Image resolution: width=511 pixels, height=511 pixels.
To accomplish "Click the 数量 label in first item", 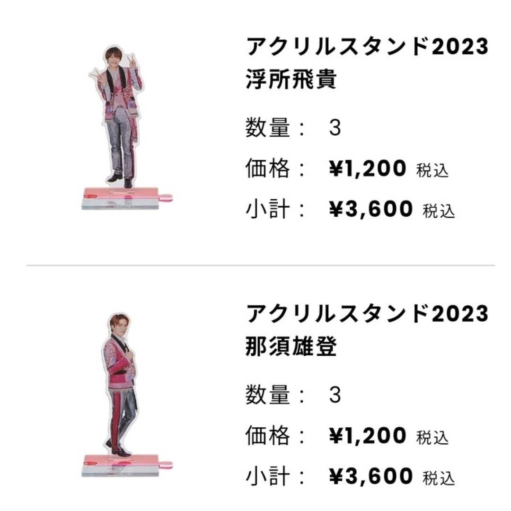I will 267,128.
